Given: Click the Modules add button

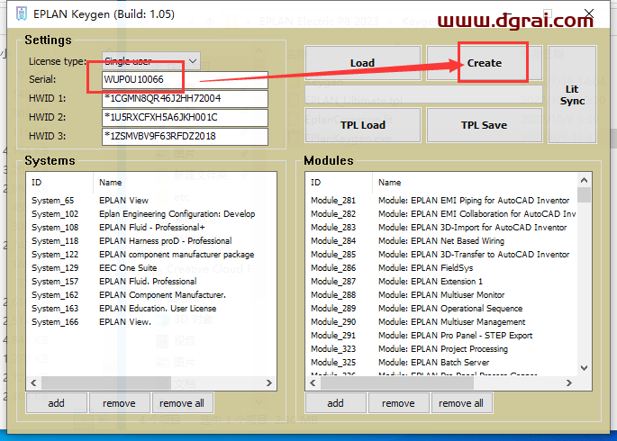Looking at the screenshot, I should point(336,403).
